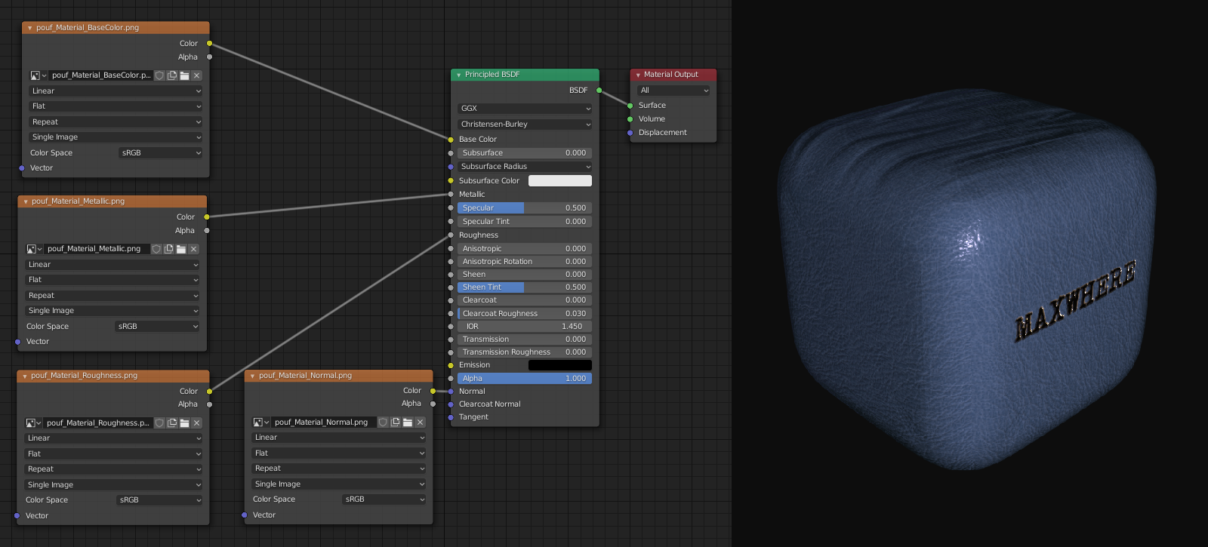This screenshot has height=547, width=1208.
Task: Open the Christensen-Burley subsurface method dropdown
Action: [x=525, y=124]
